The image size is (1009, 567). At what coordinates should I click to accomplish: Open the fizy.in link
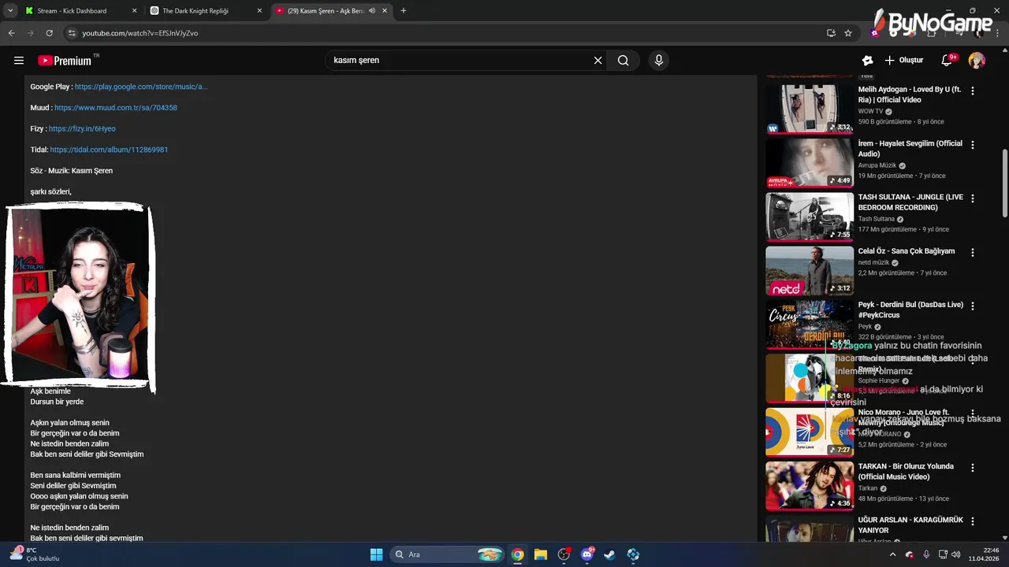coord(82,128)
